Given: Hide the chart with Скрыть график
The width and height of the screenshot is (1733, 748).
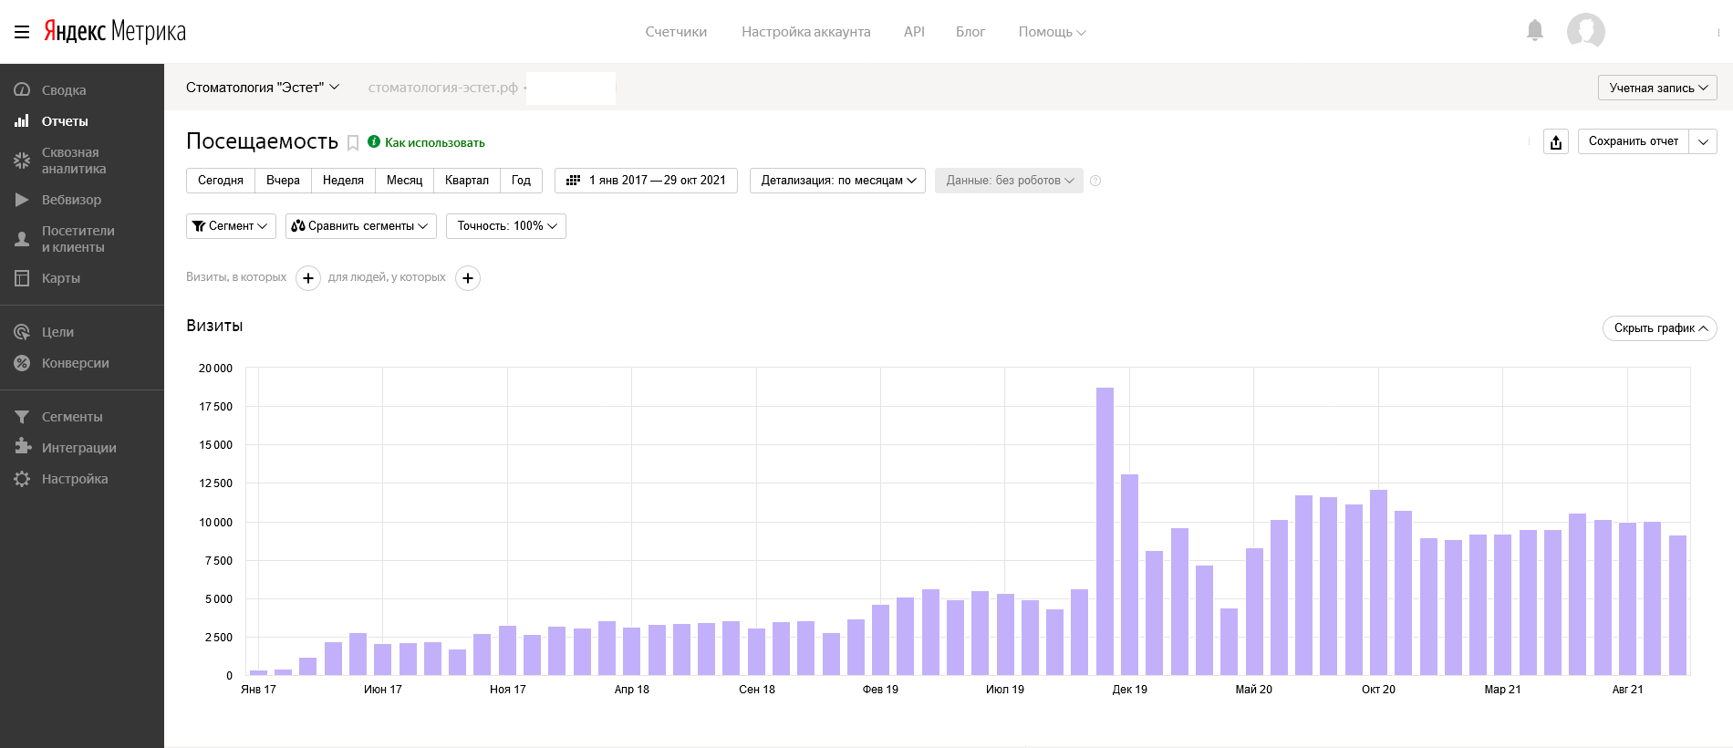Looking at the screenshot, I should [1659, 328].
